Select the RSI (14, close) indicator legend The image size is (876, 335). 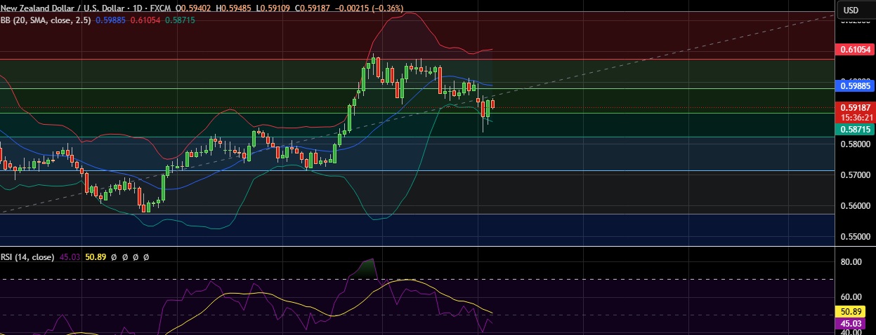28,257
